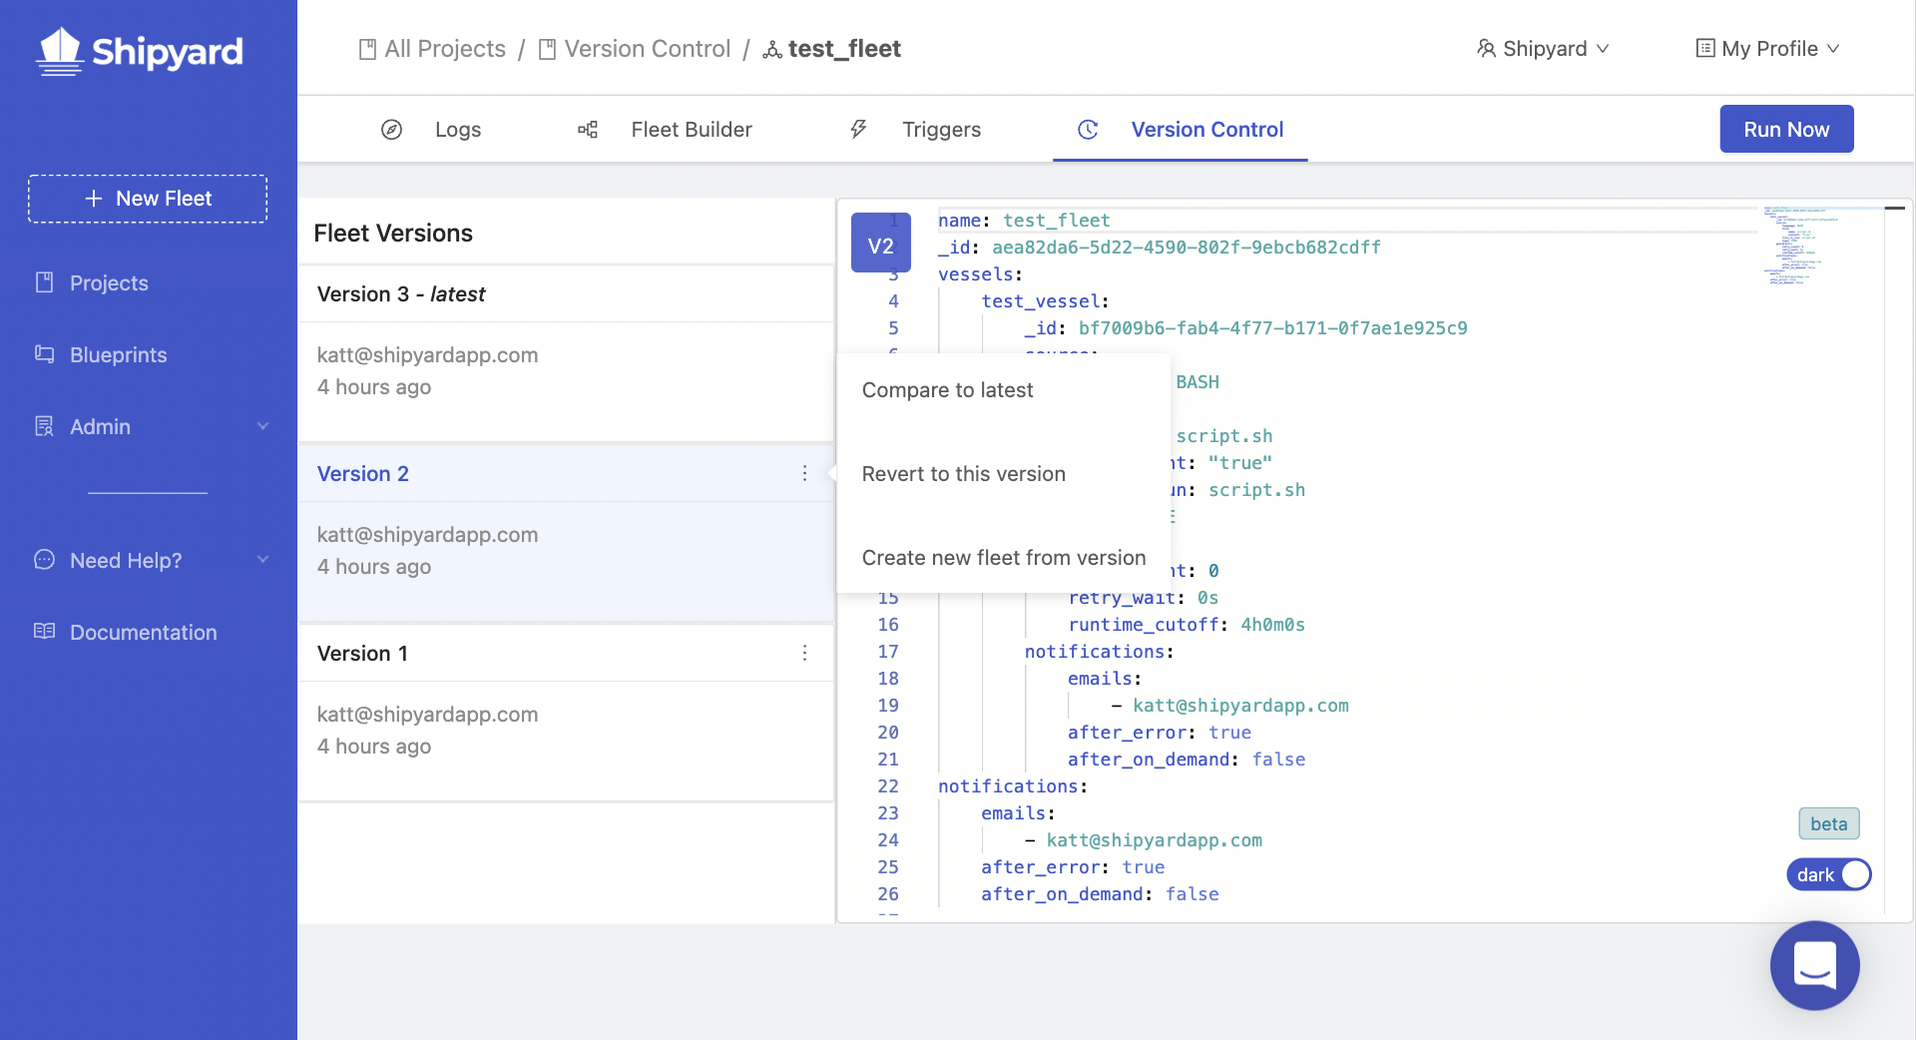Click the Triggers lightning icon
Screen dimensions: 1916x1040
tap(858, 130)
